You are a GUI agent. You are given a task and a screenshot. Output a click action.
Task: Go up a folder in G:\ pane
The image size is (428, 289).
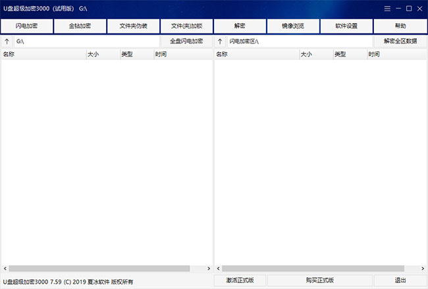tap(7, 41)
